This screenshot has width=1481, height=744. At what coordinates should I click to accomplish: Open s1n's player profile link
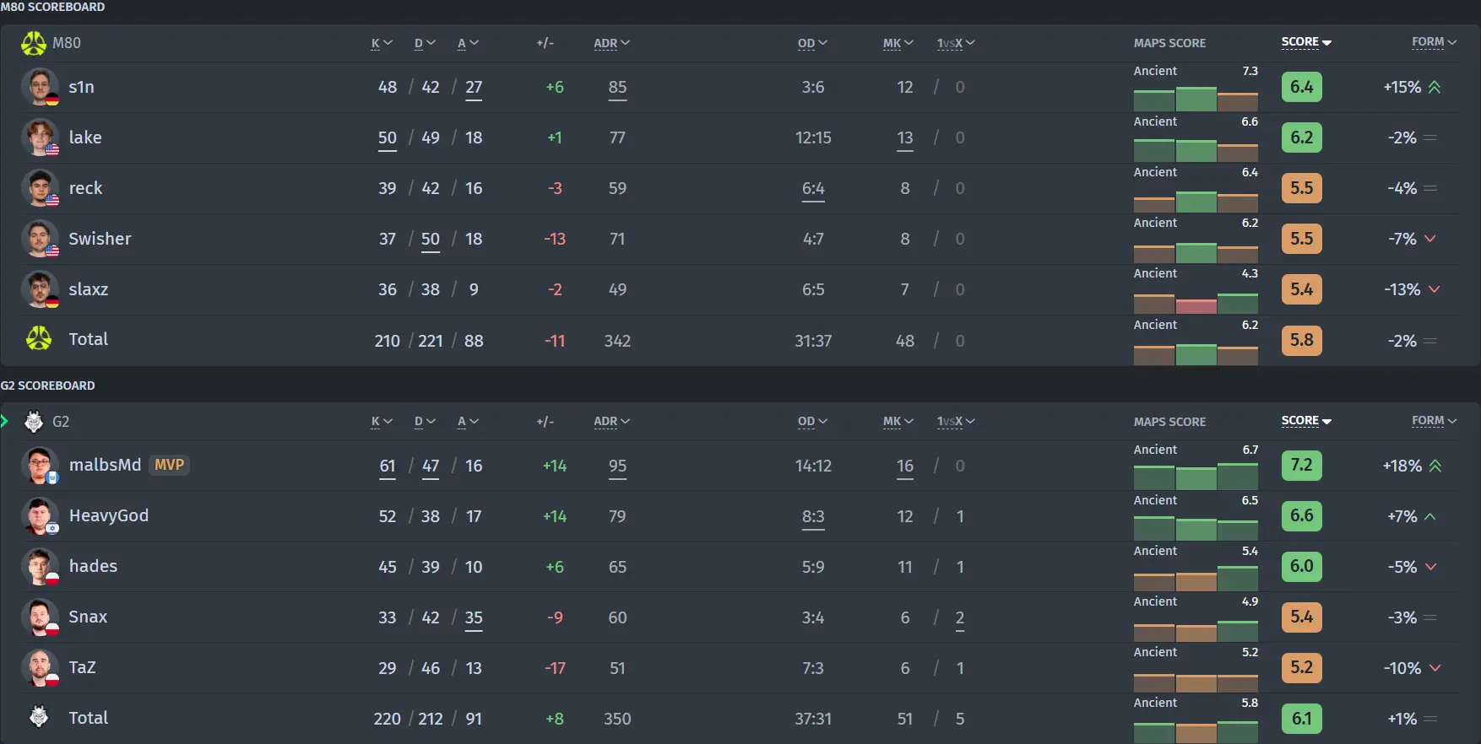pyautogui.click(x=81, y=87)
